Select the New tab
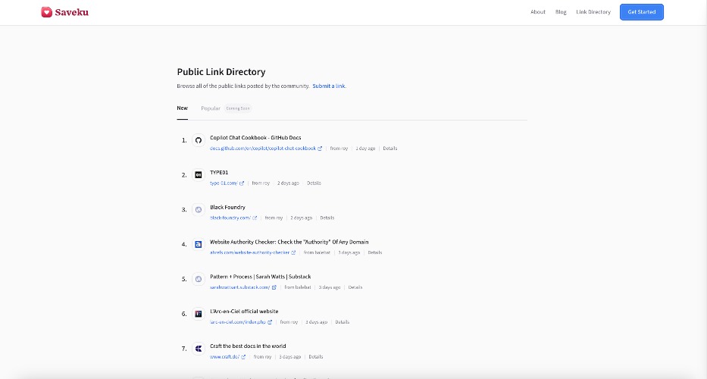 click(x=182, y=108)
